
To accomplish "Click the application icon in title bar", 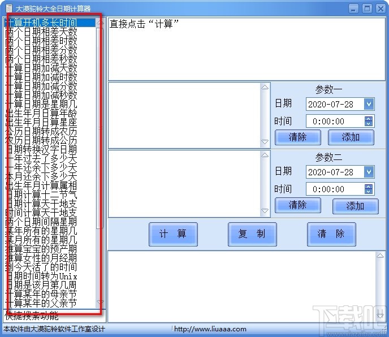I will click(9, 8).
